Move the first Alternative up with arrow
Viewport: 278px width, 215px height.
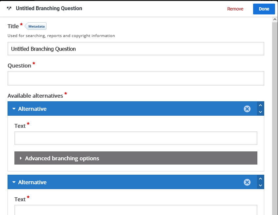point(260,106)
